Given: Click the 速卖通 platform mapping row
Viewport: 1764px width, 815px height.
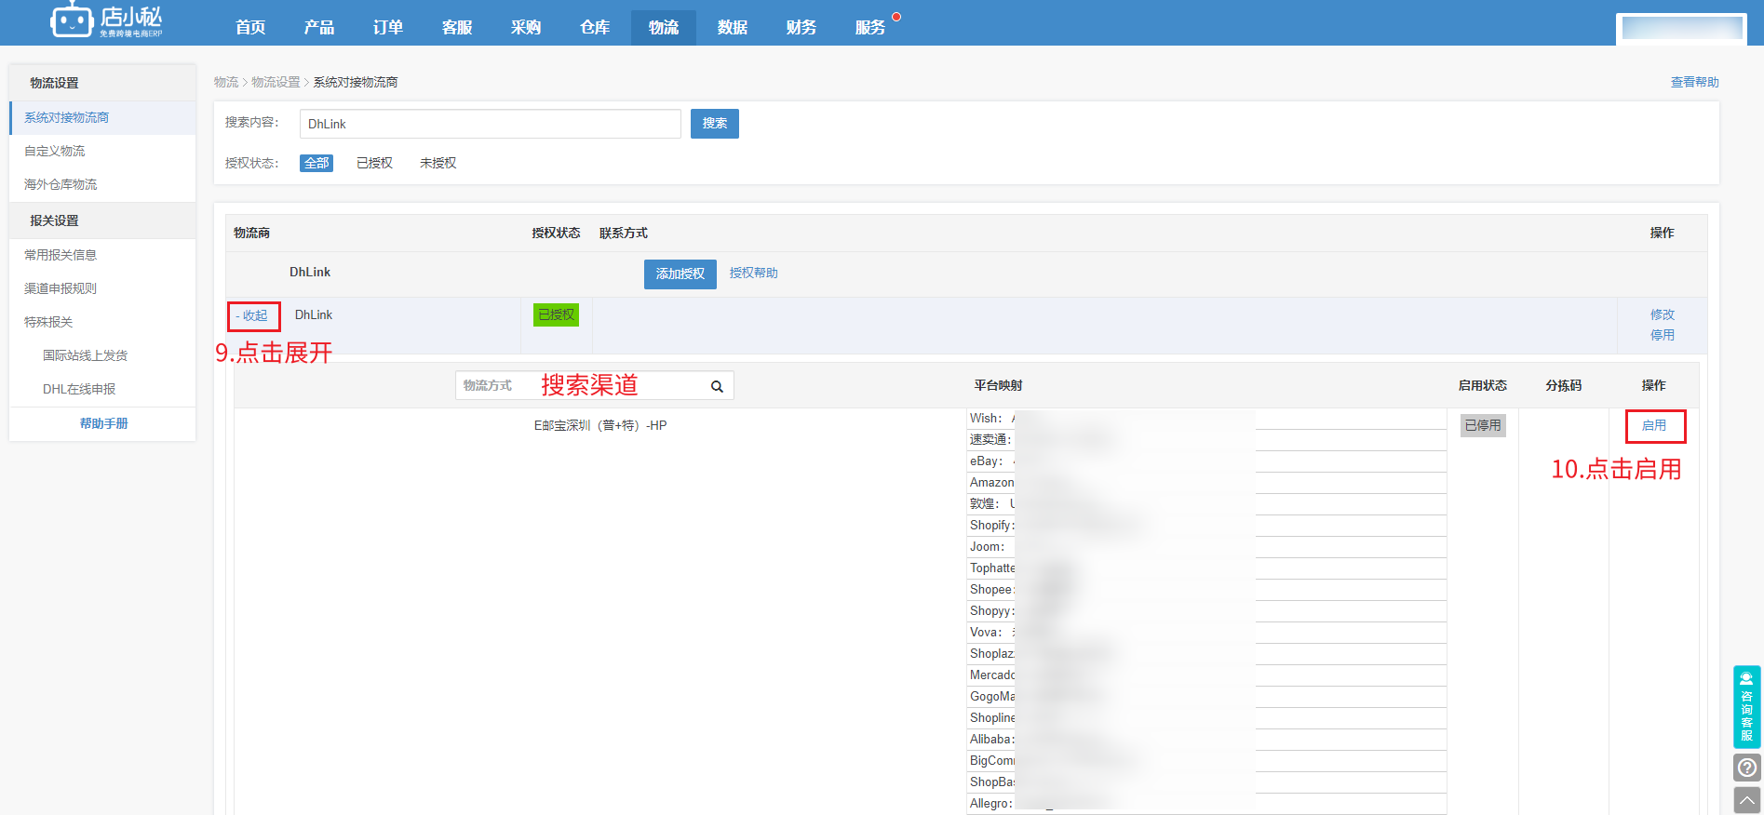Looking at the screenshot, I should coord(1206,440).
